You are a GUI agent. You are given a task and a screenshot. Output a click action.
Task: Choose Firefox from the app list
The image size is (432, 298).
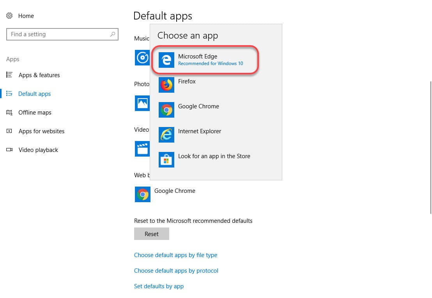point(187,81)
